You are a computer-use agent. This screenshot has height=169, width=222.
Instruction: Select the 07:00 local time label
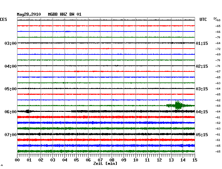[x=11, y=134]
